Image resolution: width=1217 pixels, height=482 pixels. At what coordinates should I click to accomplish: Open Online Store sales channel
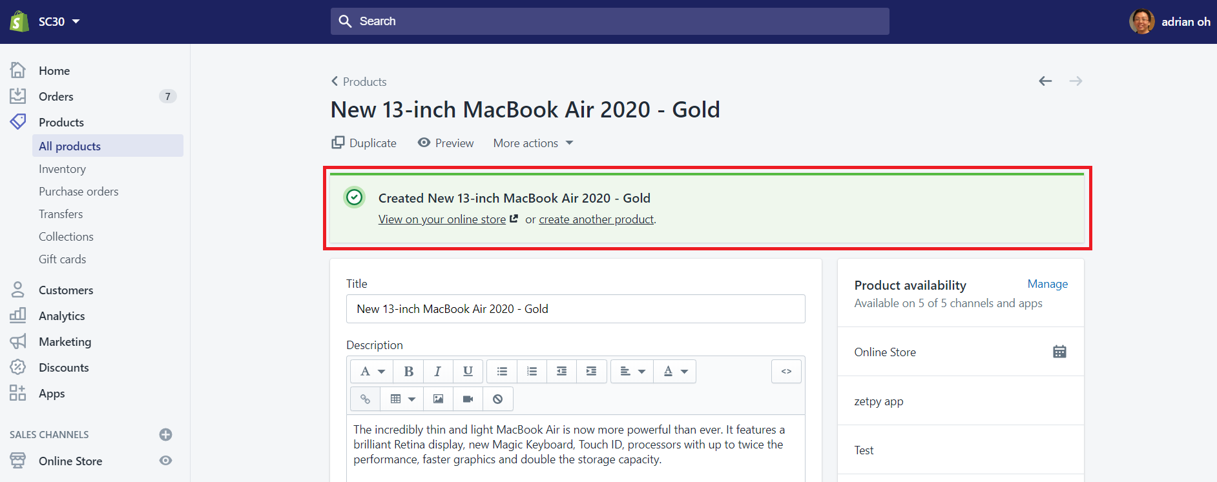(x=70, y=461)
